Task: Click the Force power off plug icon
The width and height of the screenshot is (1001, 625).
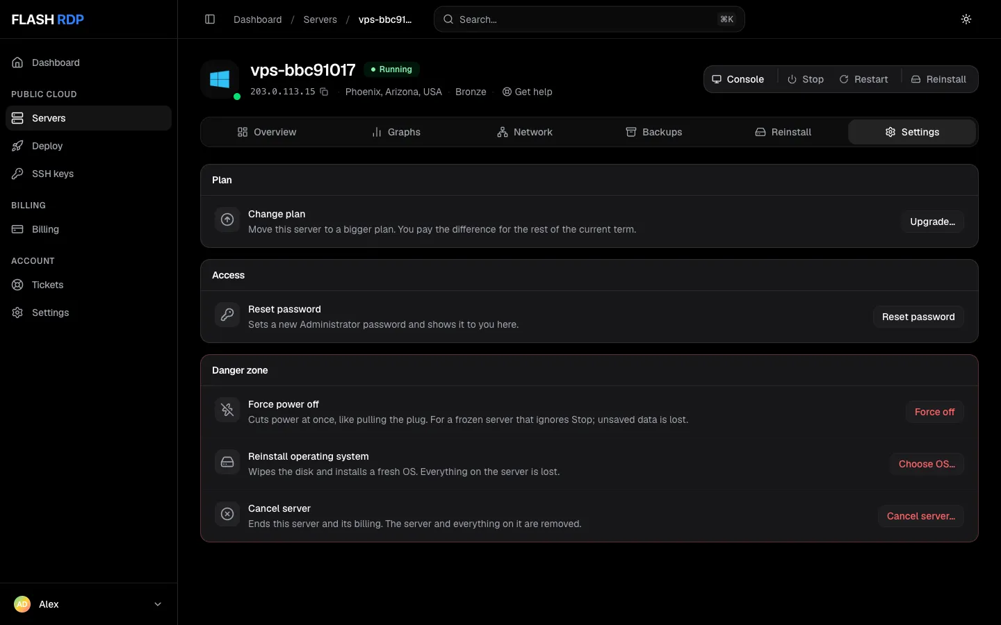Action: click(x=227, y=410)
